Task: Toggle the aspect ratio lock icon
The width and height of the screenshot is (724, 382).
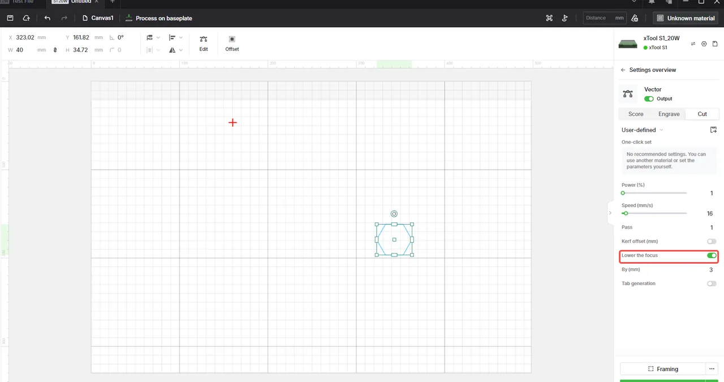Action: point(55,50)
